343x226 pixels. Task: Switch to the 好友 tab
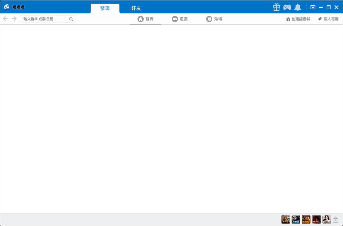point(136,8)
